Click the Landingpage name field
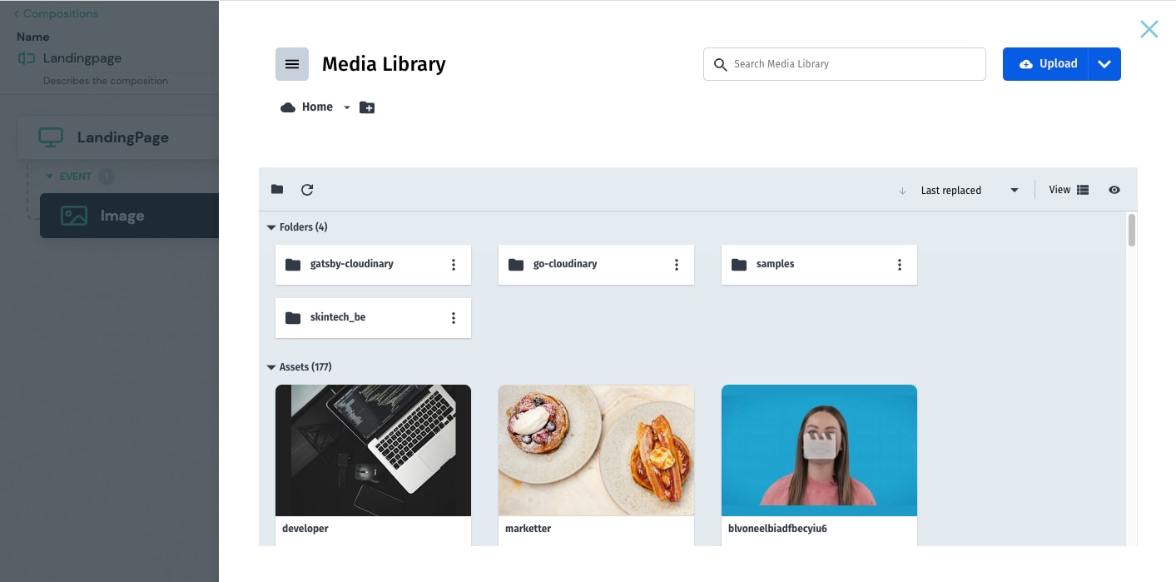The width and height of the screenshot is (1176, 582). 82,58
